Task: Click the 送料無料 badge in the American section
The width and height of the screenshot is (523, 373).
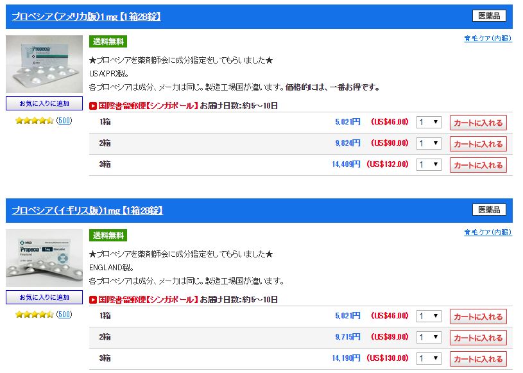Action: pos(108,42)
